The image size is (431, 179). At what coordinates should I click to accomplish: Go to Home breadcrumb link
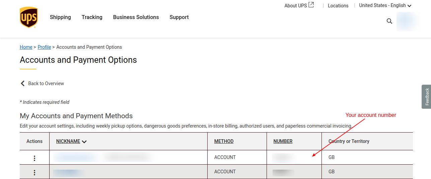click(x=26, y=47)
